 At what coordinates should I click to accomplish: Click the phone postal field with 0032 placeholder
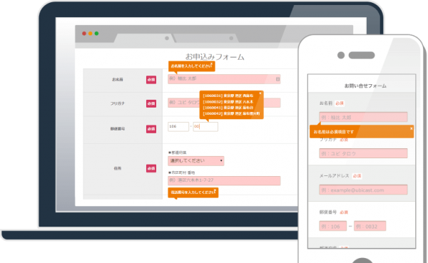tap(370, 226)
